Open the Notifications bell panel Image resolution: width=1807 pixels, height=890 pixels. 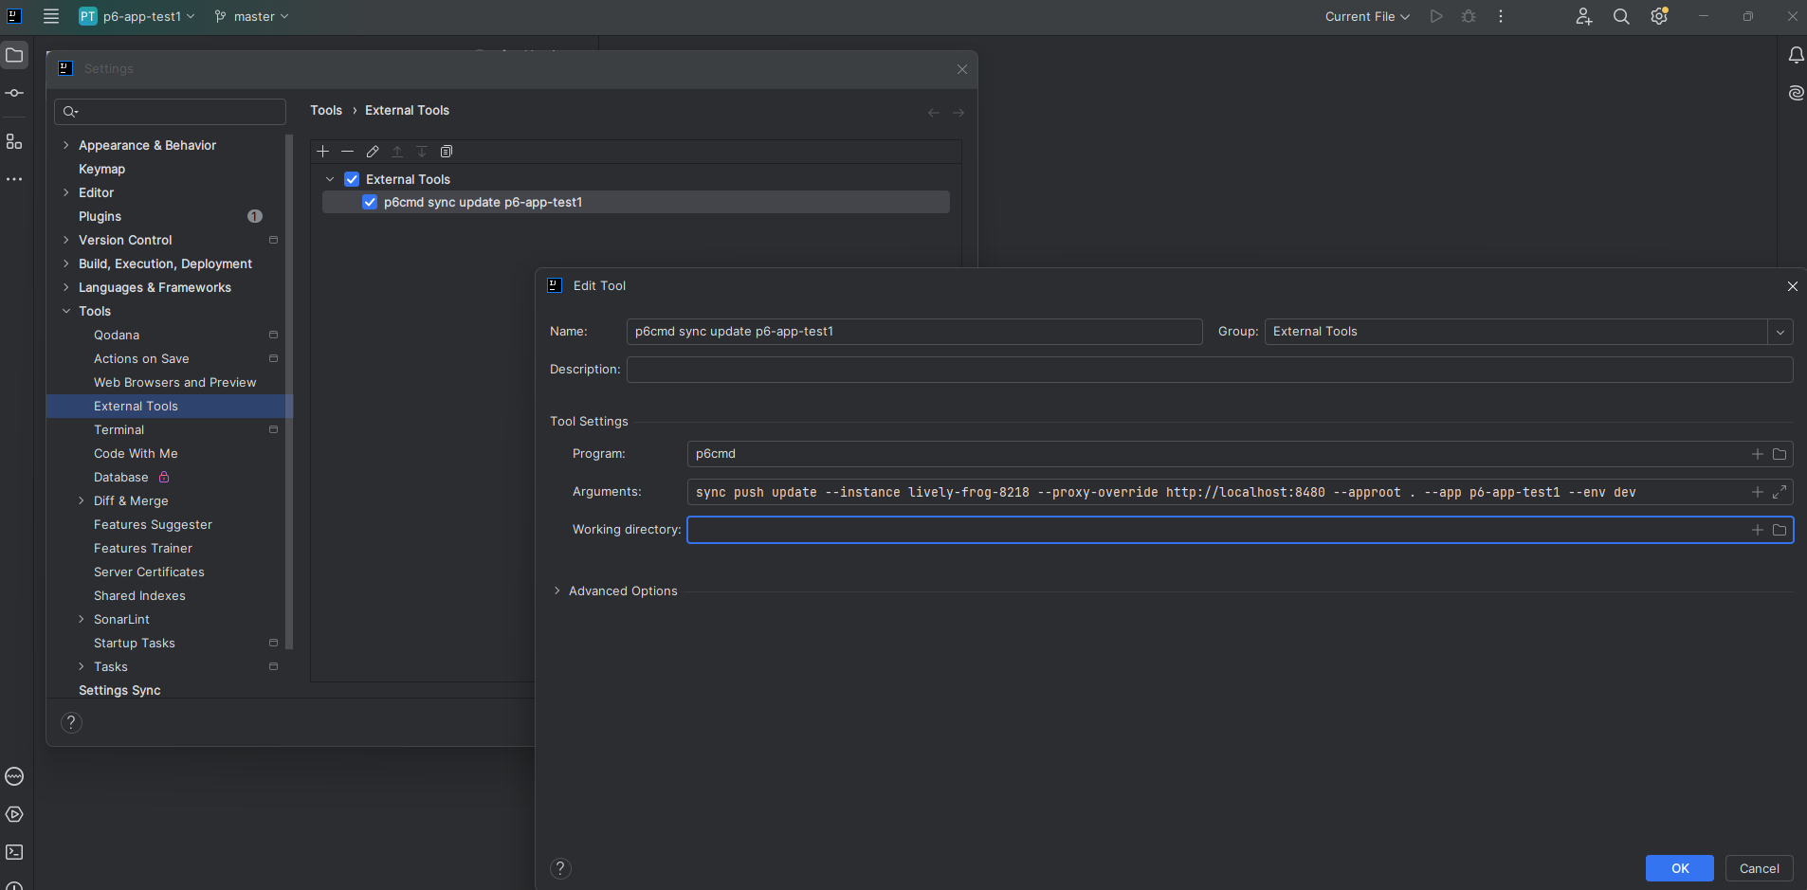pos(1796,55)
